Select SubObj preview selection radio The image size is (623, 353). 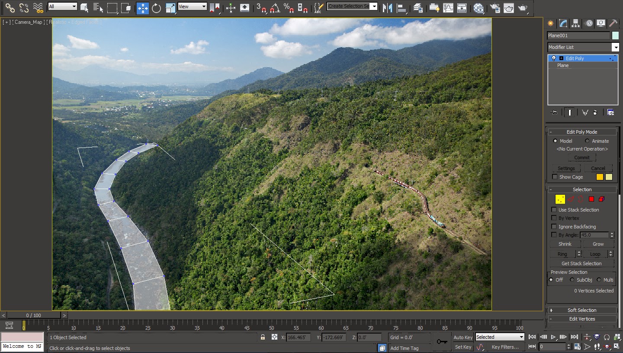[572, 280]
